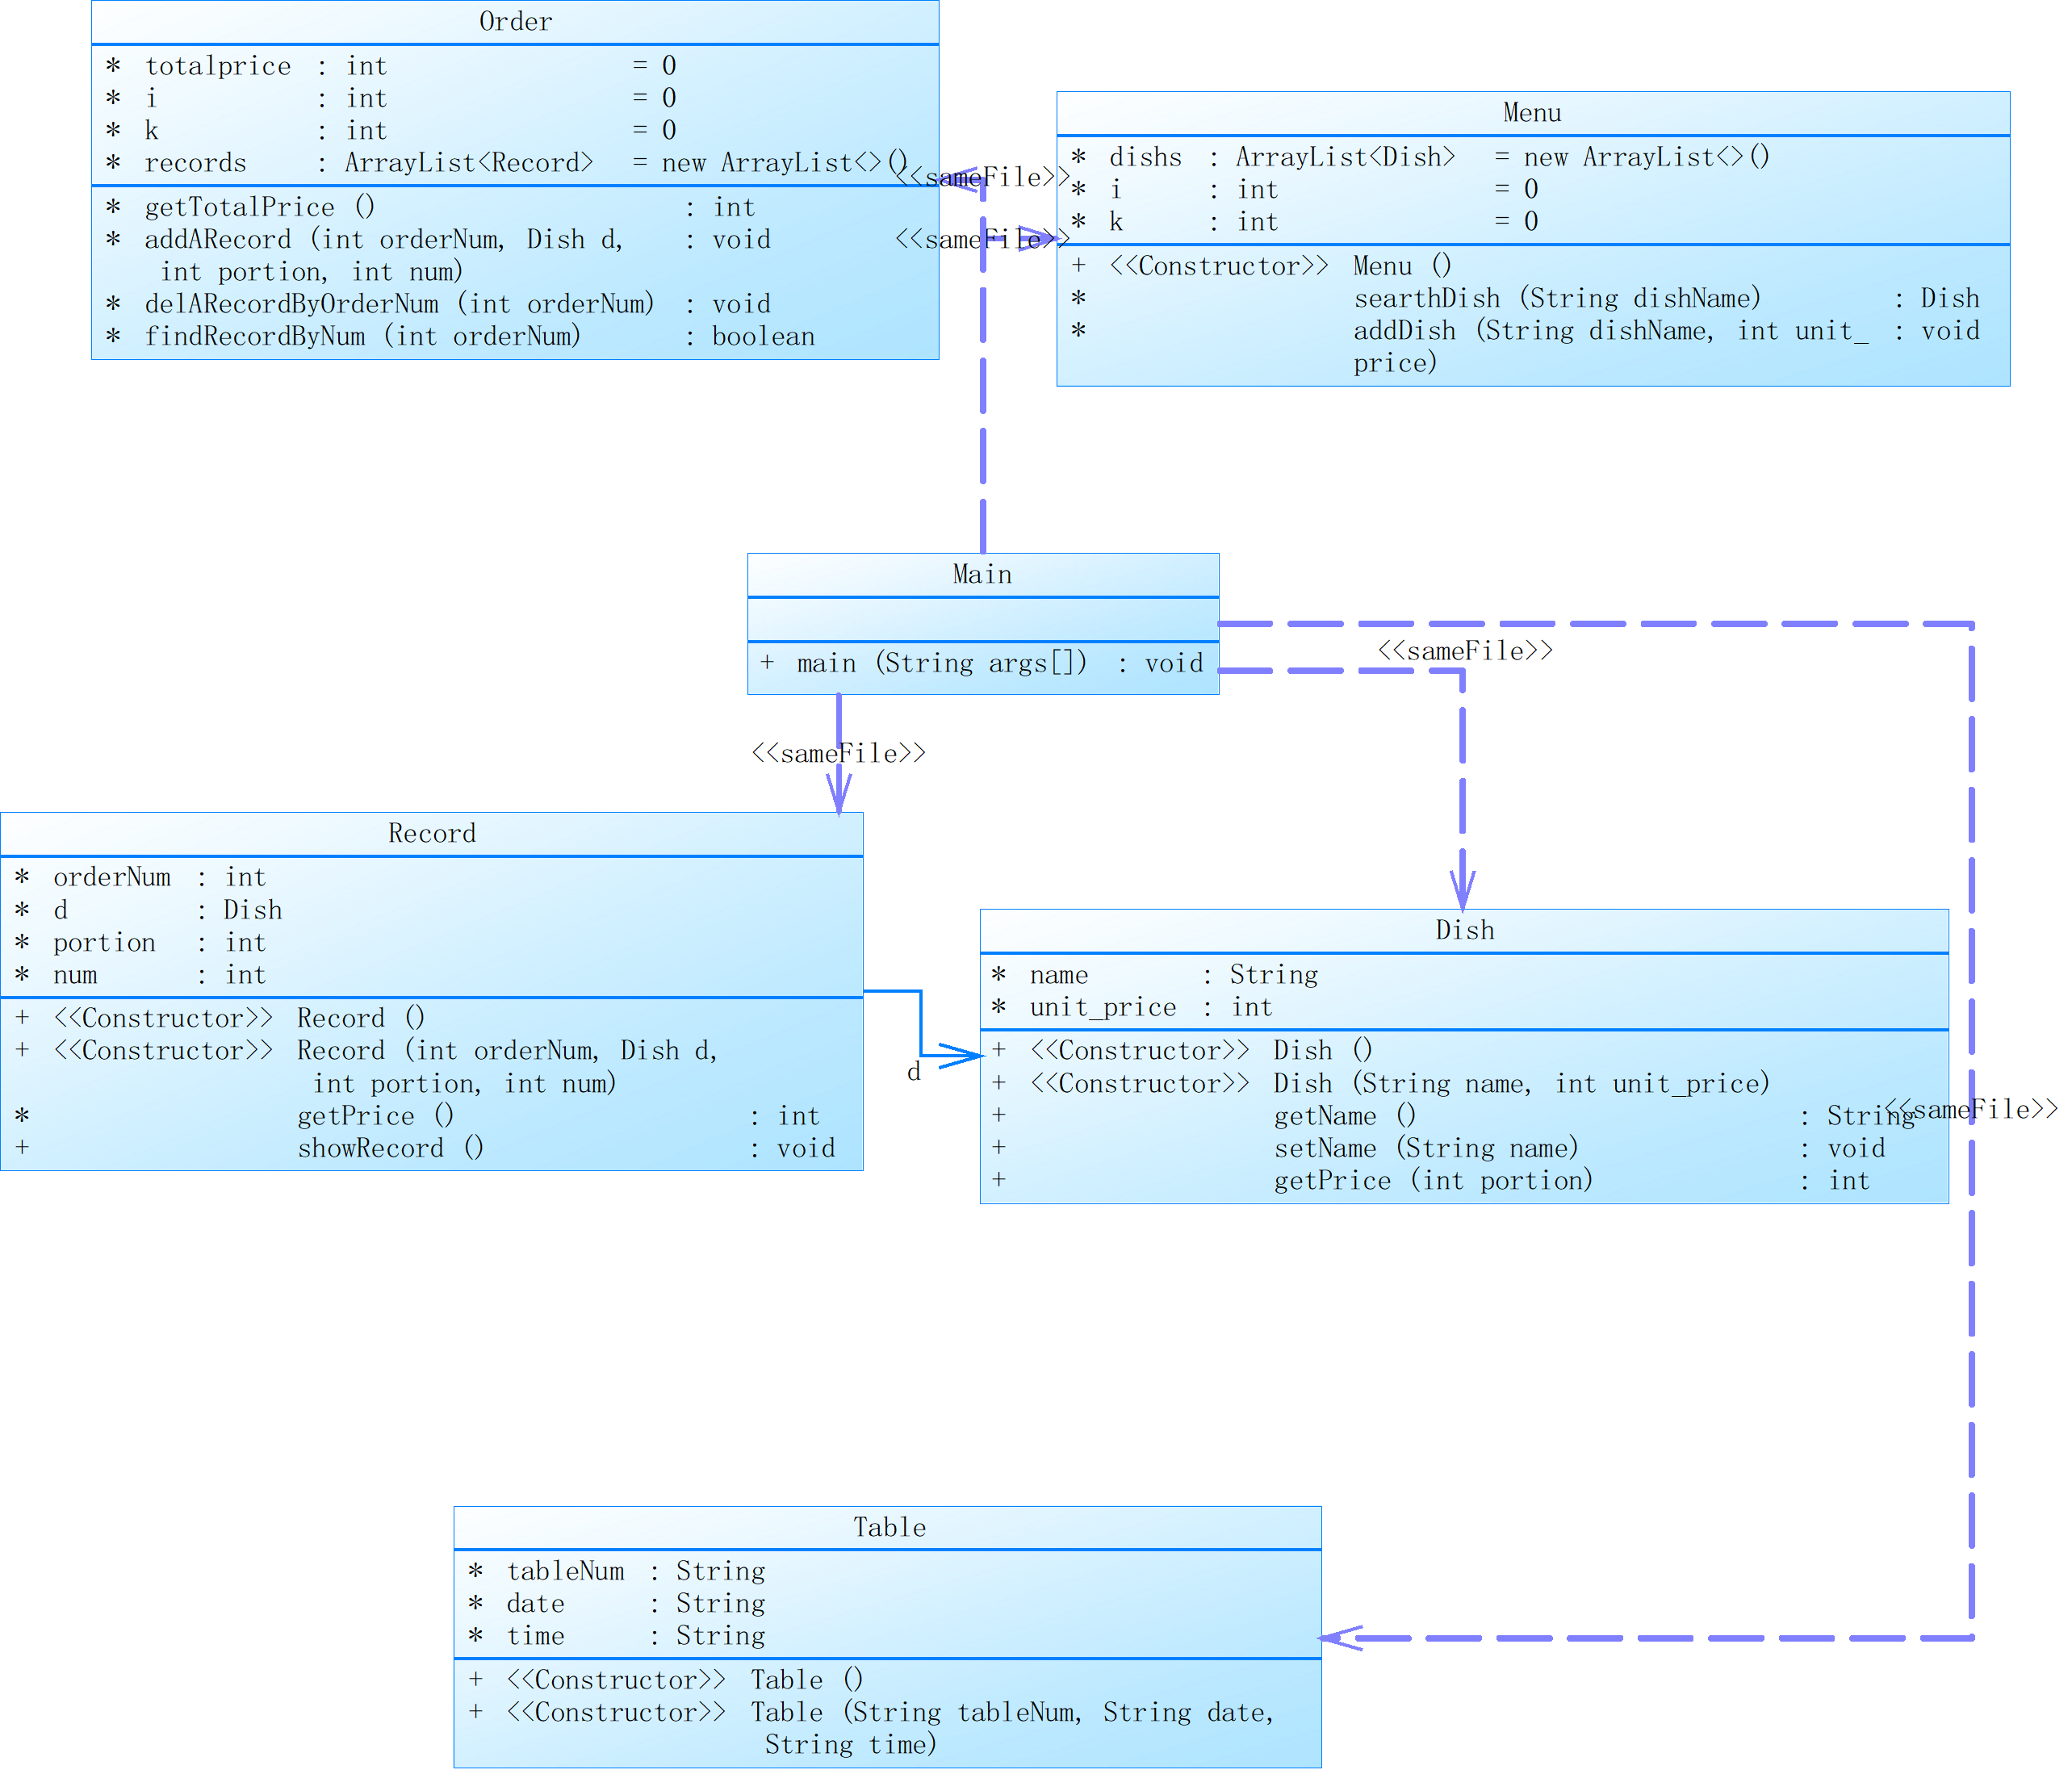The height and width of the screenshot is (1774, 2072).
Task: Click the Main class title
Action: point(982,575)
